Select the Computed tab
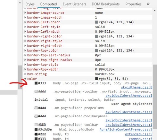The height and width of the screenshot is (140, 157). click(48, 4)
